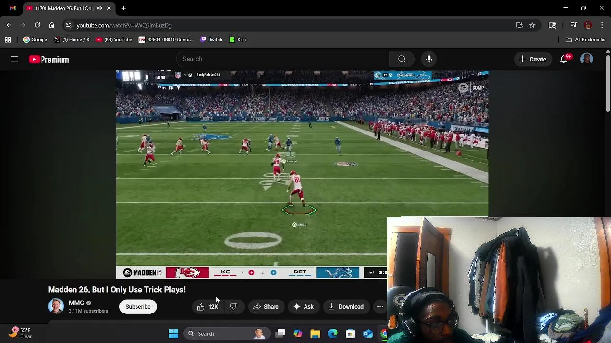Go to the YouTube Premium home logo
Image resolution: width=611 pixels, height=343 pixels.
click(x=49, y=60)
